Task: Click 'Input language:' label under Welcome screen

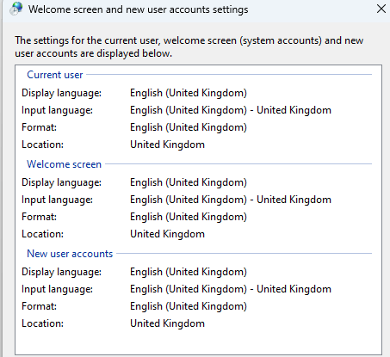Action: tap(57, 200)
